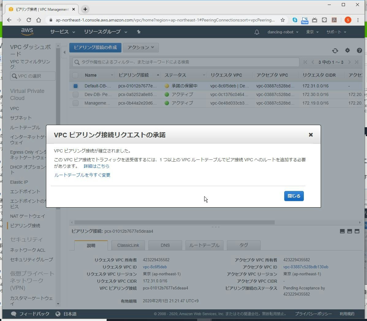Click the browser home icon
This screenshot has width=367, height=321.
(39, 20)
